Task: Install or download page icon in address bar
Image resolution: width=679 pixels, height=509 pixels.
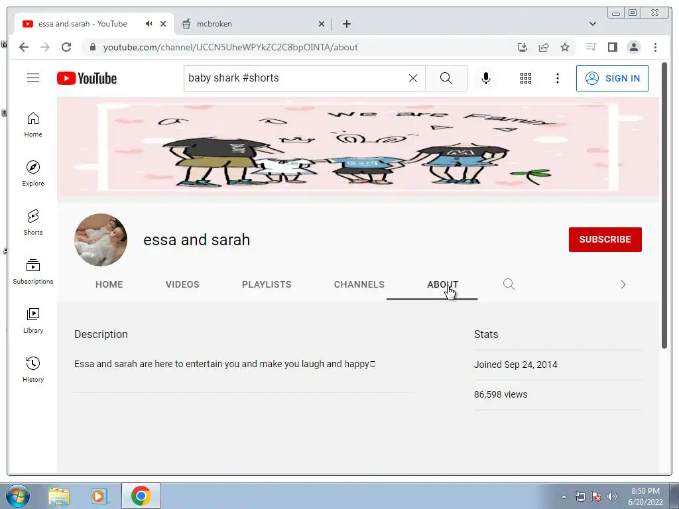Action: [x=523, y=47]
